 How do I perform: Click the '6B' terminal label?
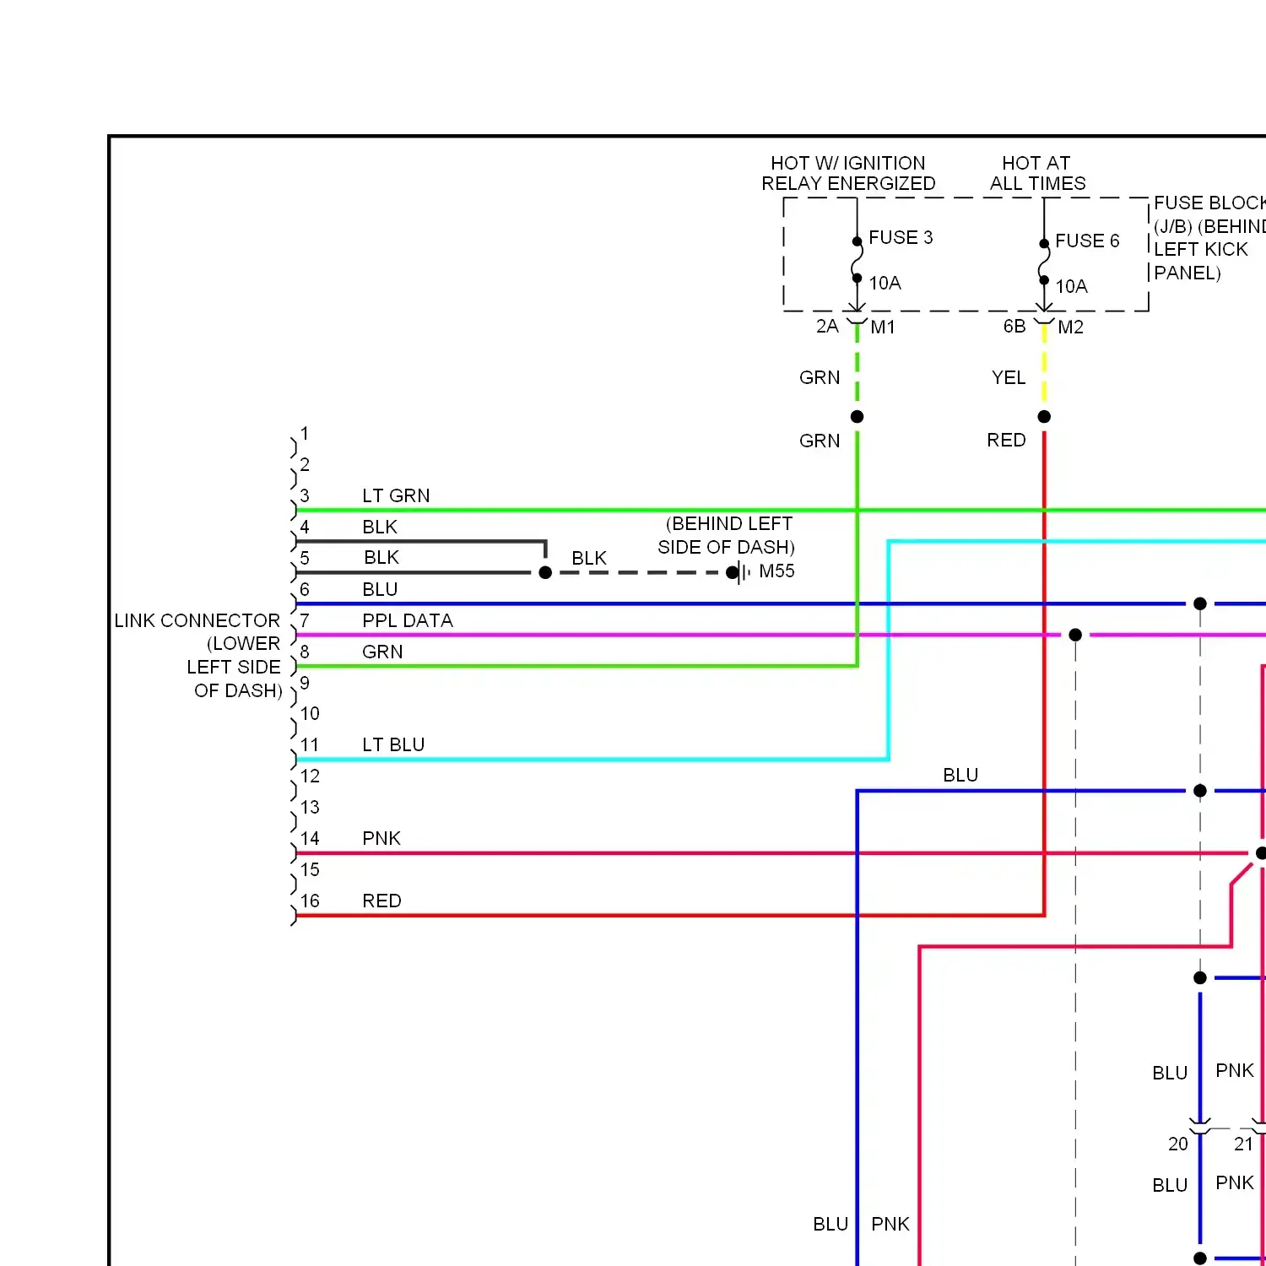click(1014, 327)
